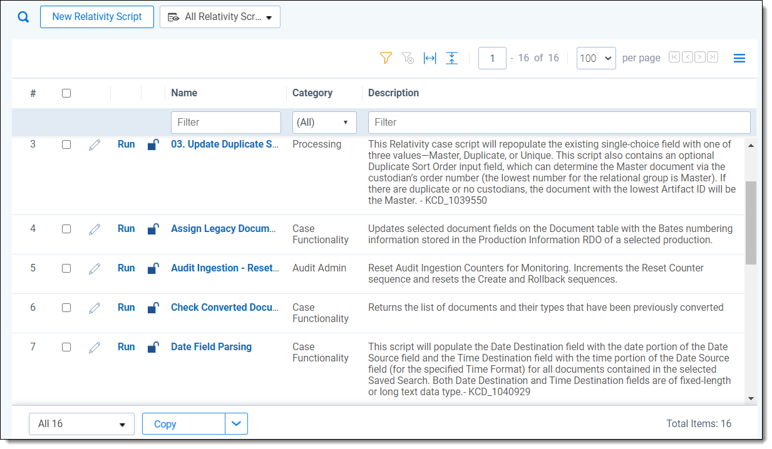
Task: Open the All Relativity Scripts view dropdown
Action: pos(220,18)
